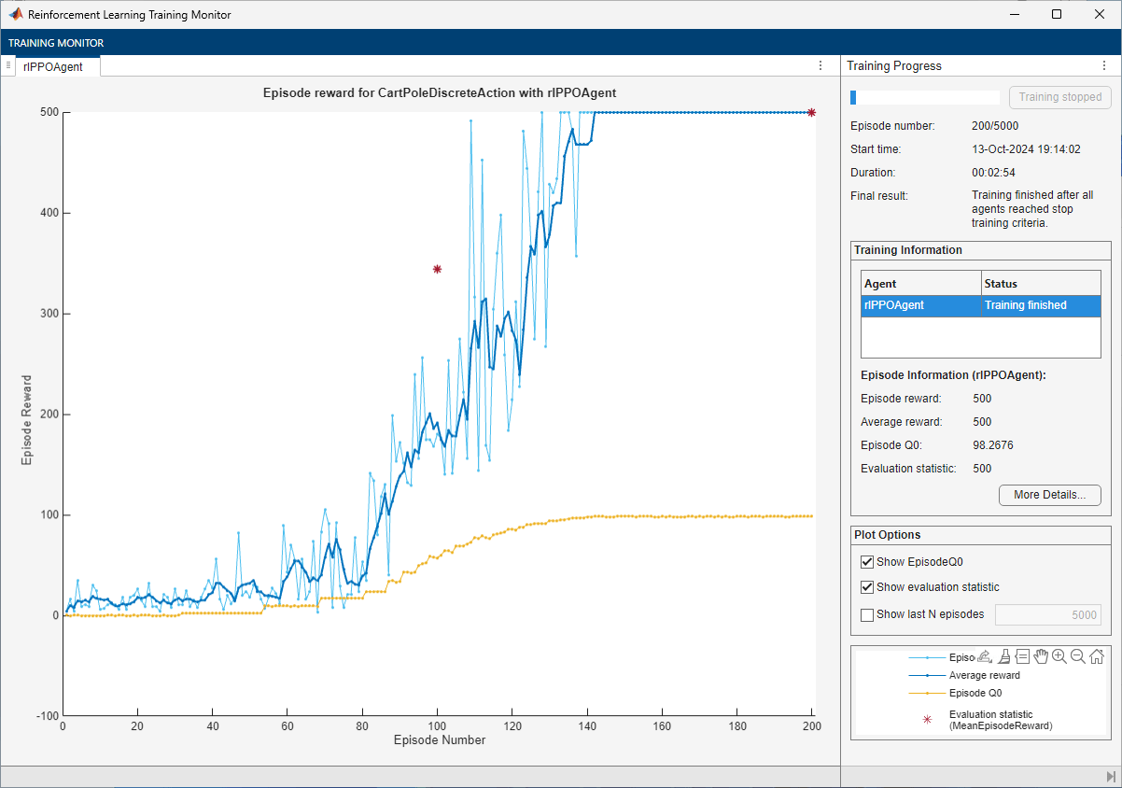Toggle Show evaluation statistic checkbox
Viewport: 1122px width, 788px height.
point(867,587)
